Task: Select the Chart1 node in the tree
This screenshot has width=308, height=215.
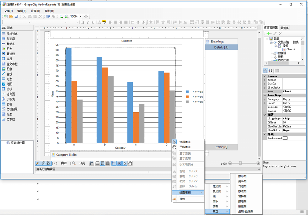Action: coord(290,49)
